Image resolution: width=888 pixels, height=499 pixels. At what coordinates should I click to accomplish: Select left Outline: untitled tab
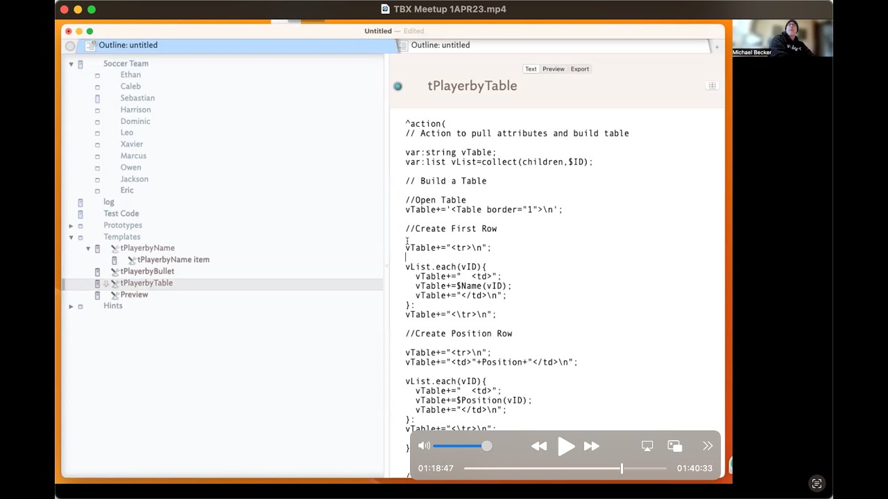click(128, 45)
